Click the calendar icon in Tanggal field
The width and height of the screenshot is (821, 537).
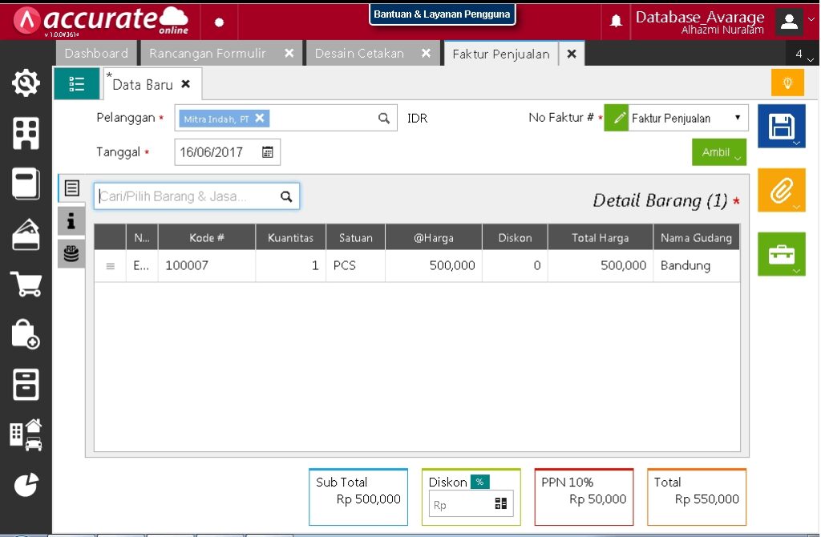268,151
